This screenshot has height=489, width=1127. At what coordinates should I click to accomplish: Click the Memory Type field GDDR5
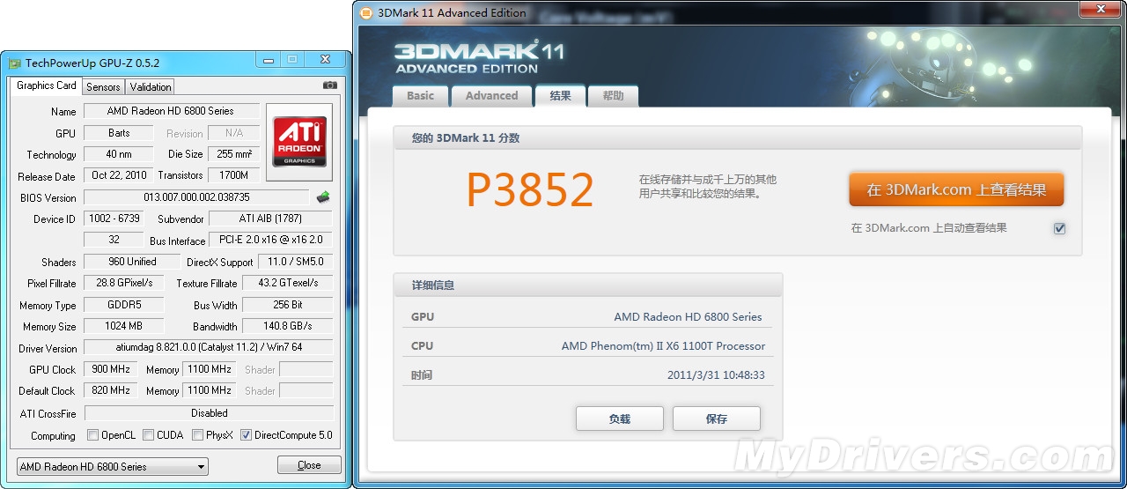[x=123, y=305]
